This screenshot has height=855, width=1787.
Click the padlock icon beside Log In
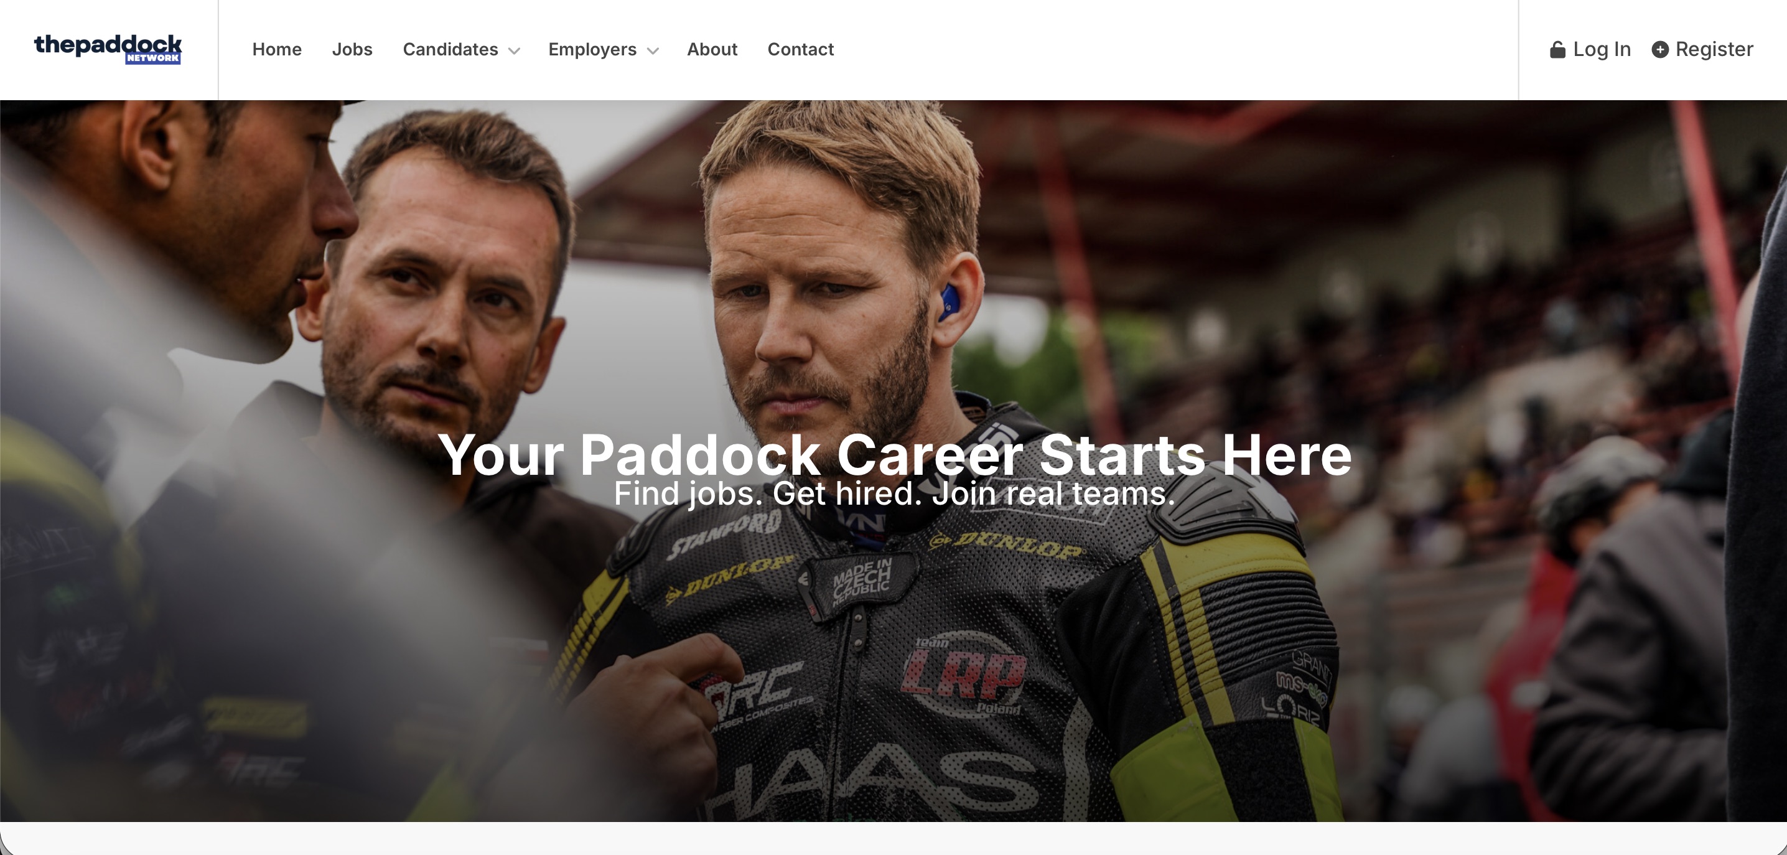[1557, 49]
